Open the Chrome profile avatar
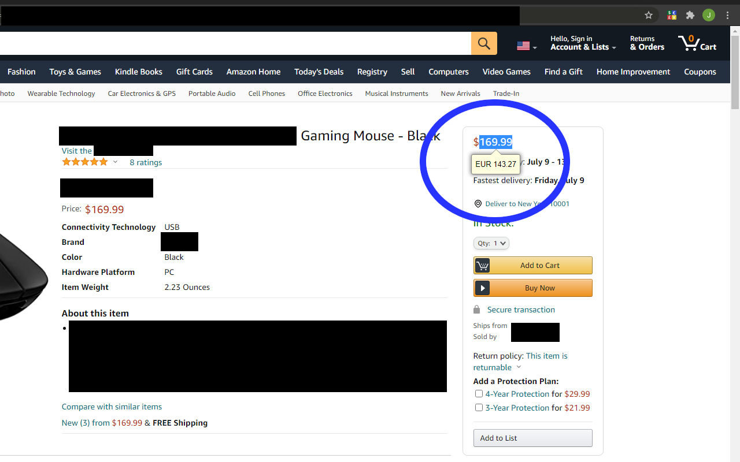740x462 pixels. point(709,15)
